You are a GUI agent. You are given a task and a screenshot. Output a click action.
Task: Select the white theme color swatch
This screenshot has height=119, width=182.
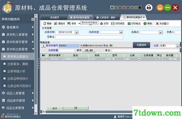[112, 8]
